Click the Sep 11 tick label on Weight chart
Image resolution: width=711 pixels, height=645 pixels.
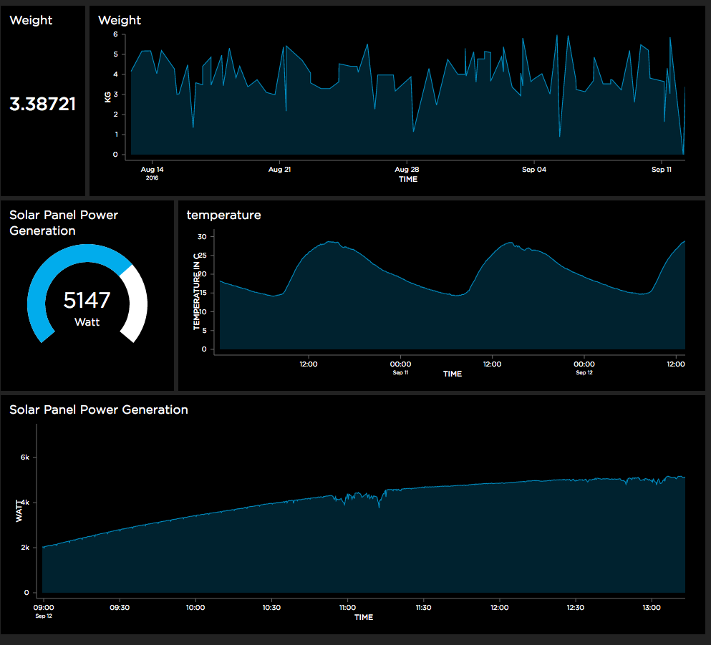[x=662, y=170]
